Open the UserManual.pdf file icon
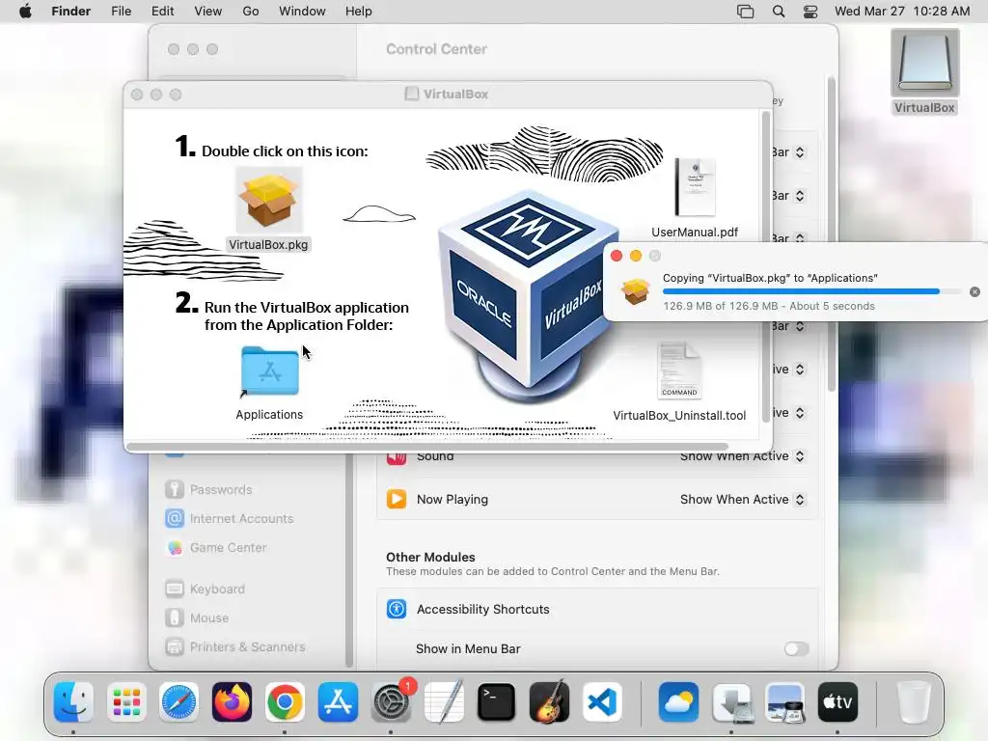The image size is (988, 741). click(x=695, y=187)
